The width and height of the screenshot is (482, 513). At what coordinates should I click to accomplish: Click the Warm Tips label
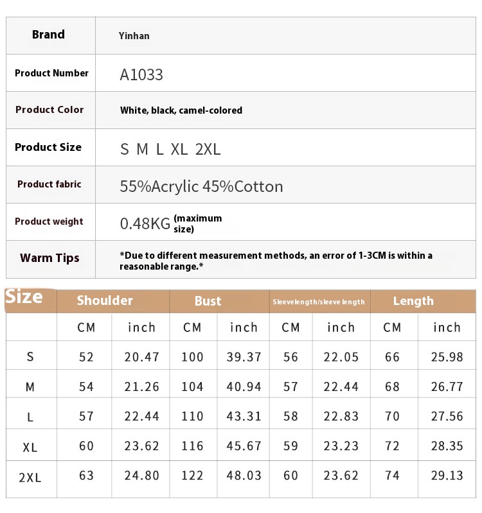[x=49, y=258]
